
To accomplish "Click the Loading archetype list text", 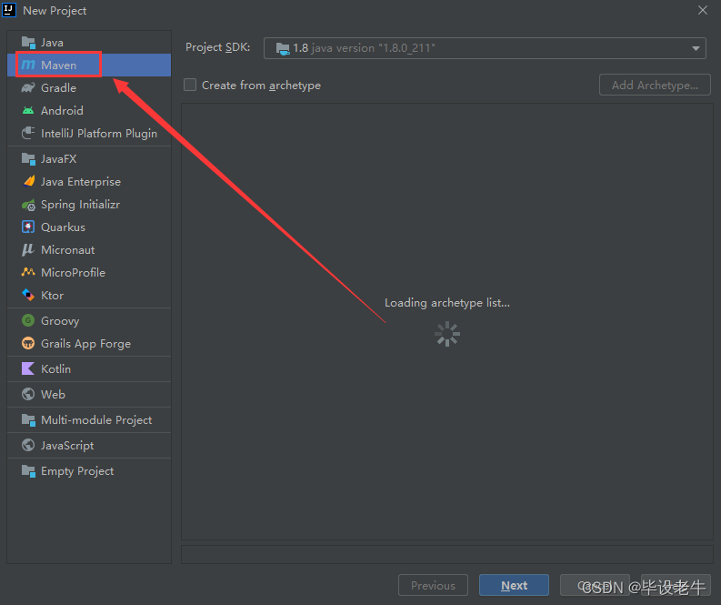I will point(447,303).
